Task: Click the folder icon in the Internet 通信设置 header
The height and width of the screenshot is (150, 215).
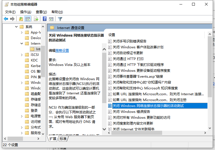Action: coord(52,28)
